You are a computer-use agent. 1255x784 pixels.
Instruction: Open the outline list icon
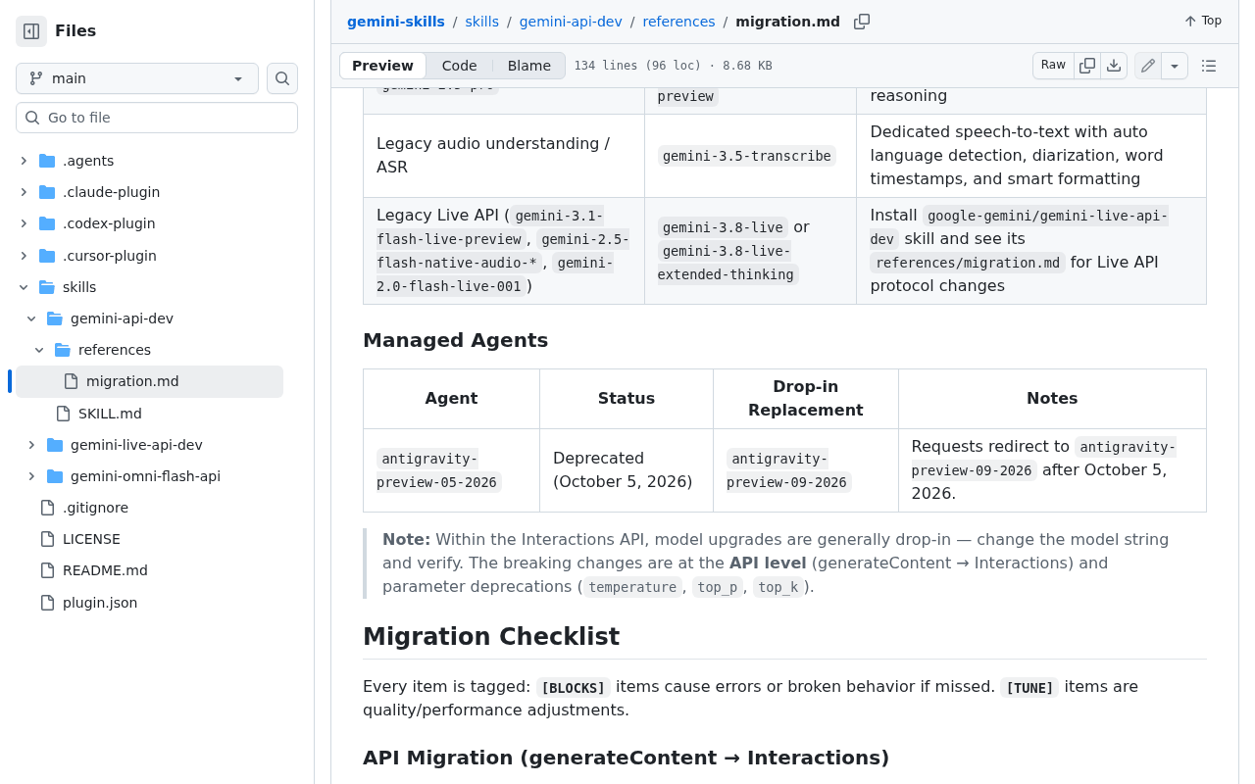[1209, 66]
